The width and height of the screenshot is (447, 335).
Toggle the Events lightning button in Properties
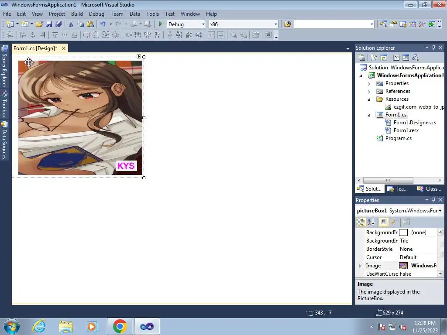393,222
